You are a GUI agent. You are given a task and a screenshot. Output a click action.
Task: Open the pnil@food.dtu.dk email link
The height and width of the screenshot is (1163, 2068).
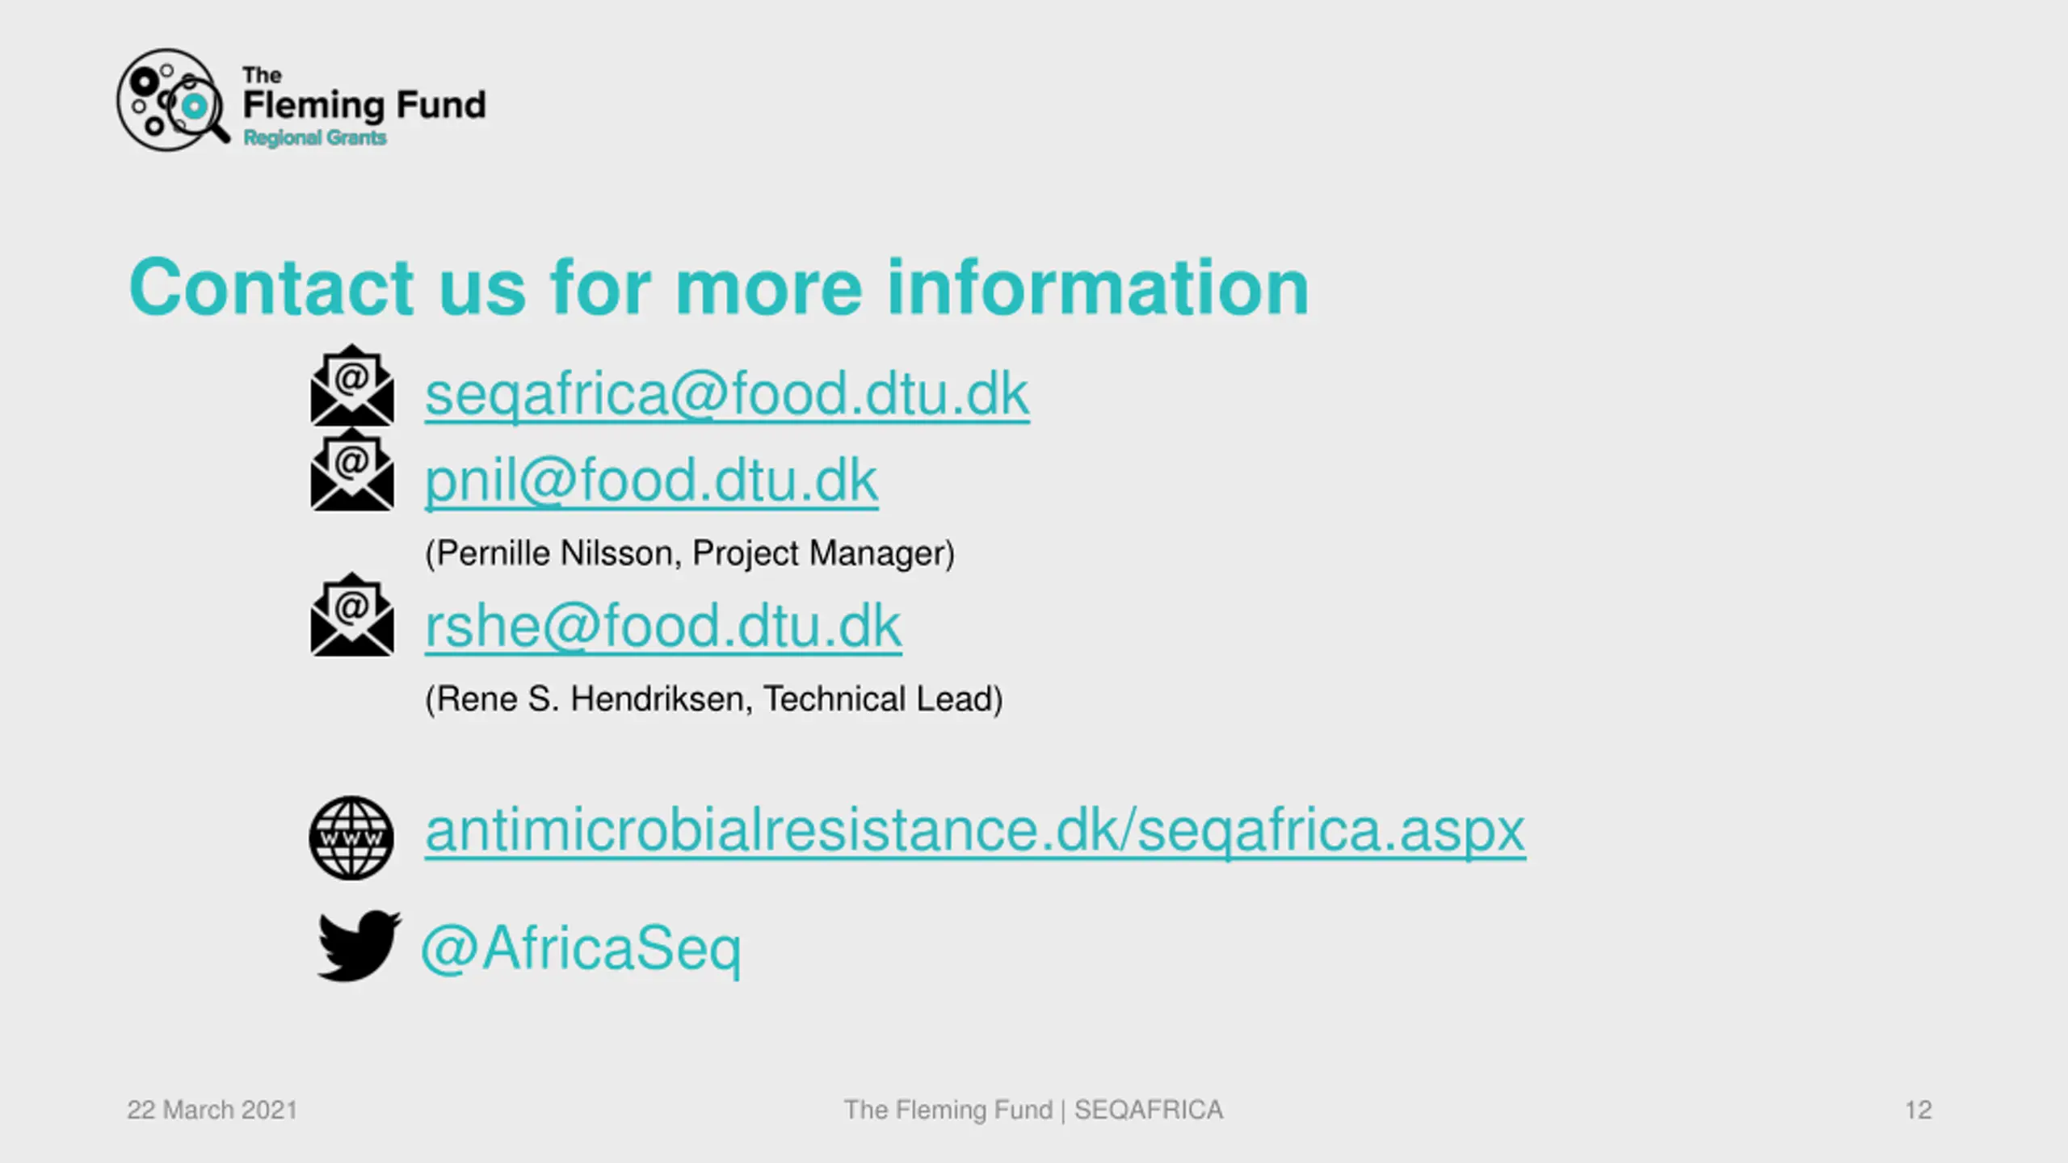pos(651,481)
